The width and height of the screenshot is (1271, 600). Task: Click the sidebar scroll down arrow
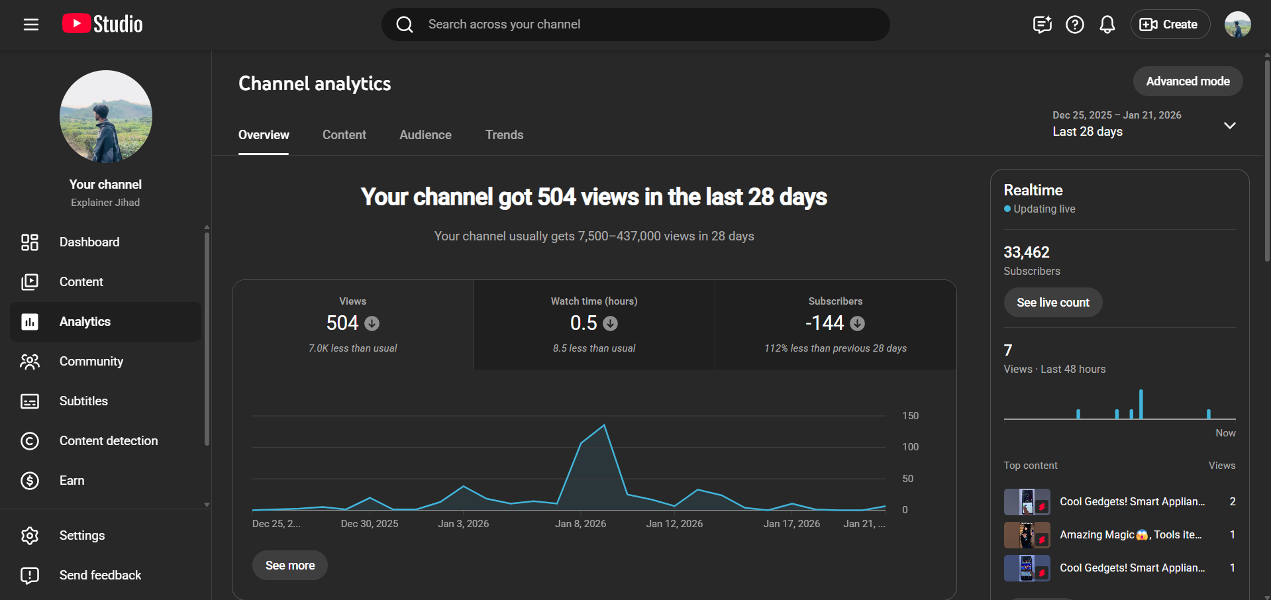coord(207,505)
